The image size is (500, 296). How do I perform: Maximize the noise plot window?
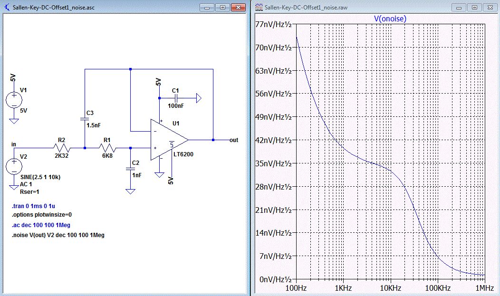473,7
